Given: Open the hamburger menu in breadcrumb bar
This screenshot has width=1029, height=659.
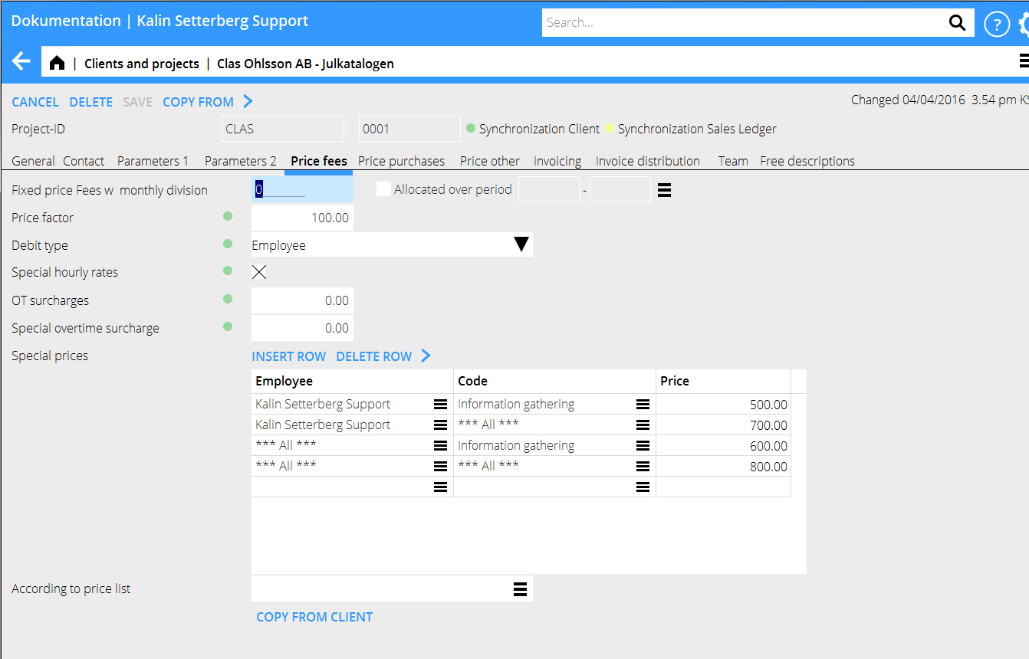Looking at the screenshot, I should pos(1023,61).
